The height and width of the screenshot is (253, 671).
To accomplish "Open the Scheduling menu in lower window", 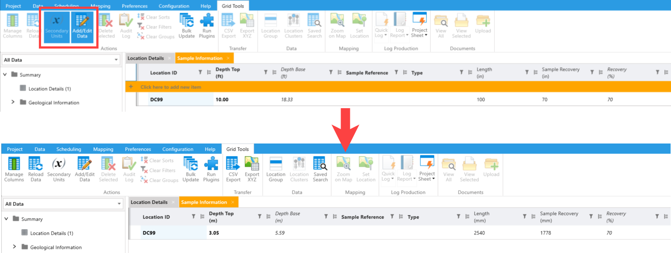I will coord(68,149).
